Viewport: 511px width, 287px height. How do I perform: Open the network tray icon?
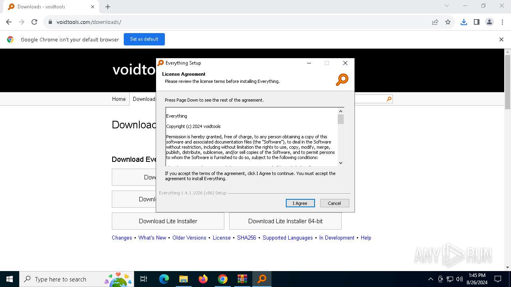(x=450, y=279)
